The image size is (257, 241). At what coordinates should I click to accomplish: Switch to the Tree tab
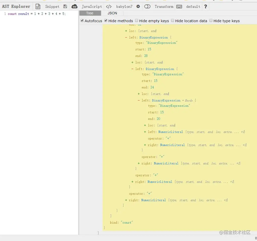(90, 13)
